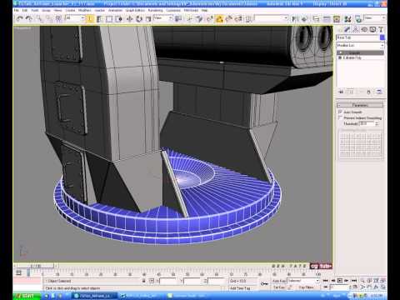The height and width of the screenshot is (300, 400).
Task: Open the Schematic View
Action: tap(337, 19)
